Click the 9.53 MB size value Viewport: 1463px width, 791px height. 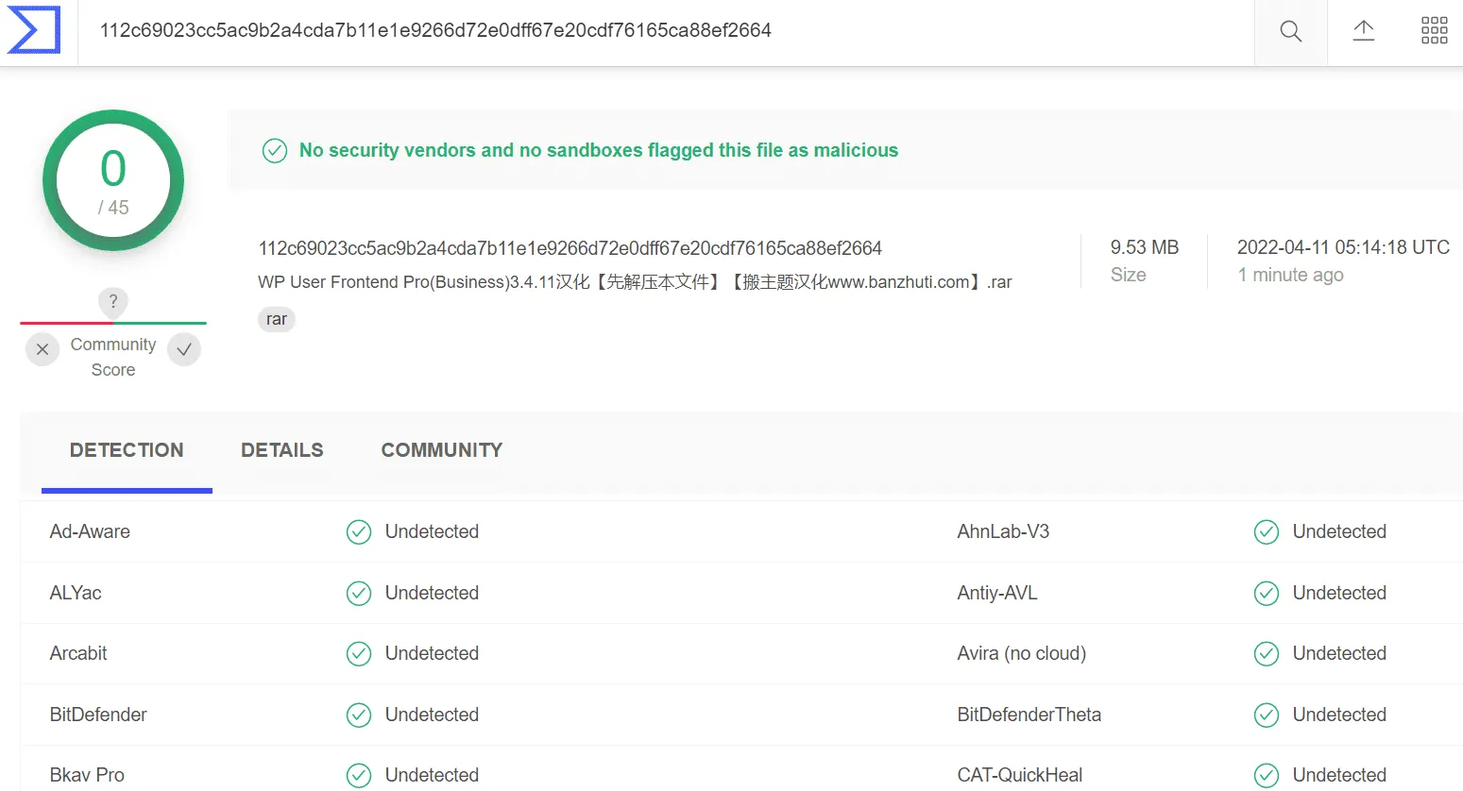click(x=1145, y=247)
